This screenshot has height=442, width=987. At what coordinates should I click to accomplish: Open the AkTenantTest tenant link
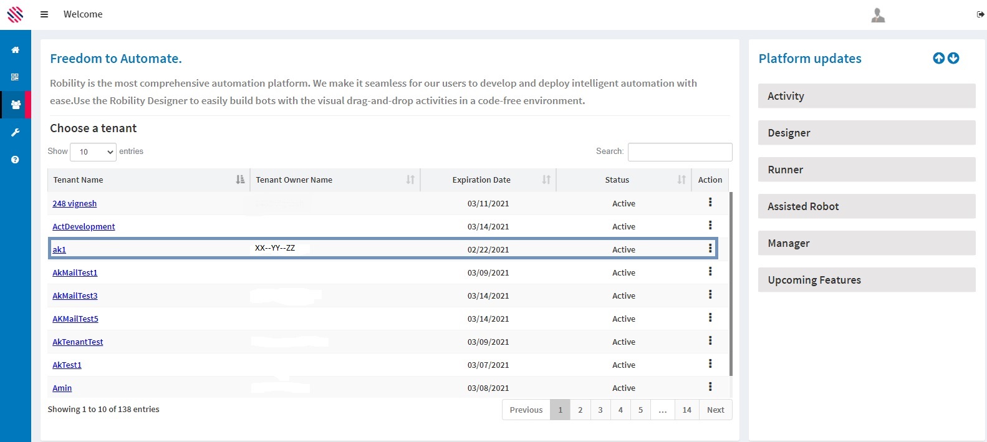pyautogui.click(x=78, y=342)
